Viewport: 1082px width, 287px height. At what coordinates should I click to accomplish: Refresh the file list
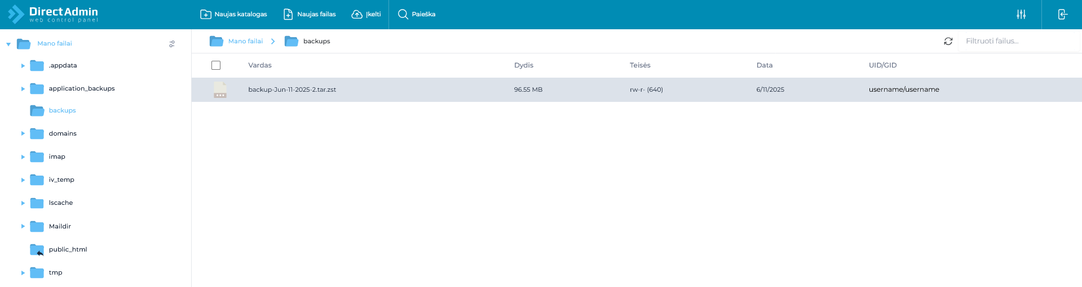[x=948, y=41]
